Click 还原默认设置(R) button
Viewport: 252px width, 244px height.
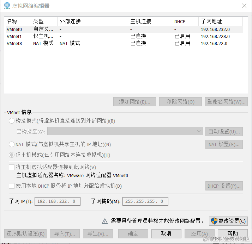(25, 233)
